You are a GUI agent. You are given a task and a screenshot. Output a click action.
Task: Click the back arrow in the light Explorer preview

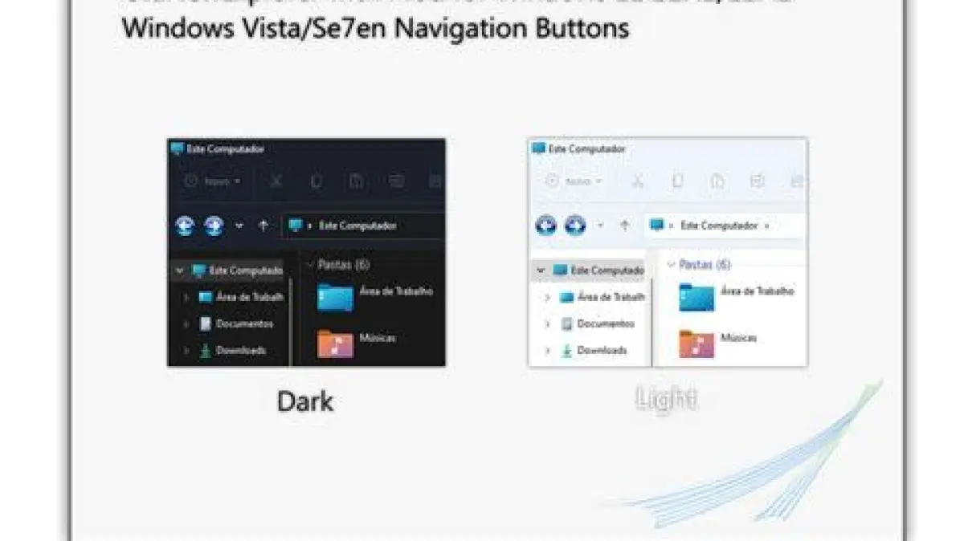tap(546, 226)
